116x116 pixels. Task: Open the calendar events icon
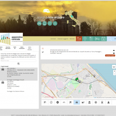click(103, 39)
